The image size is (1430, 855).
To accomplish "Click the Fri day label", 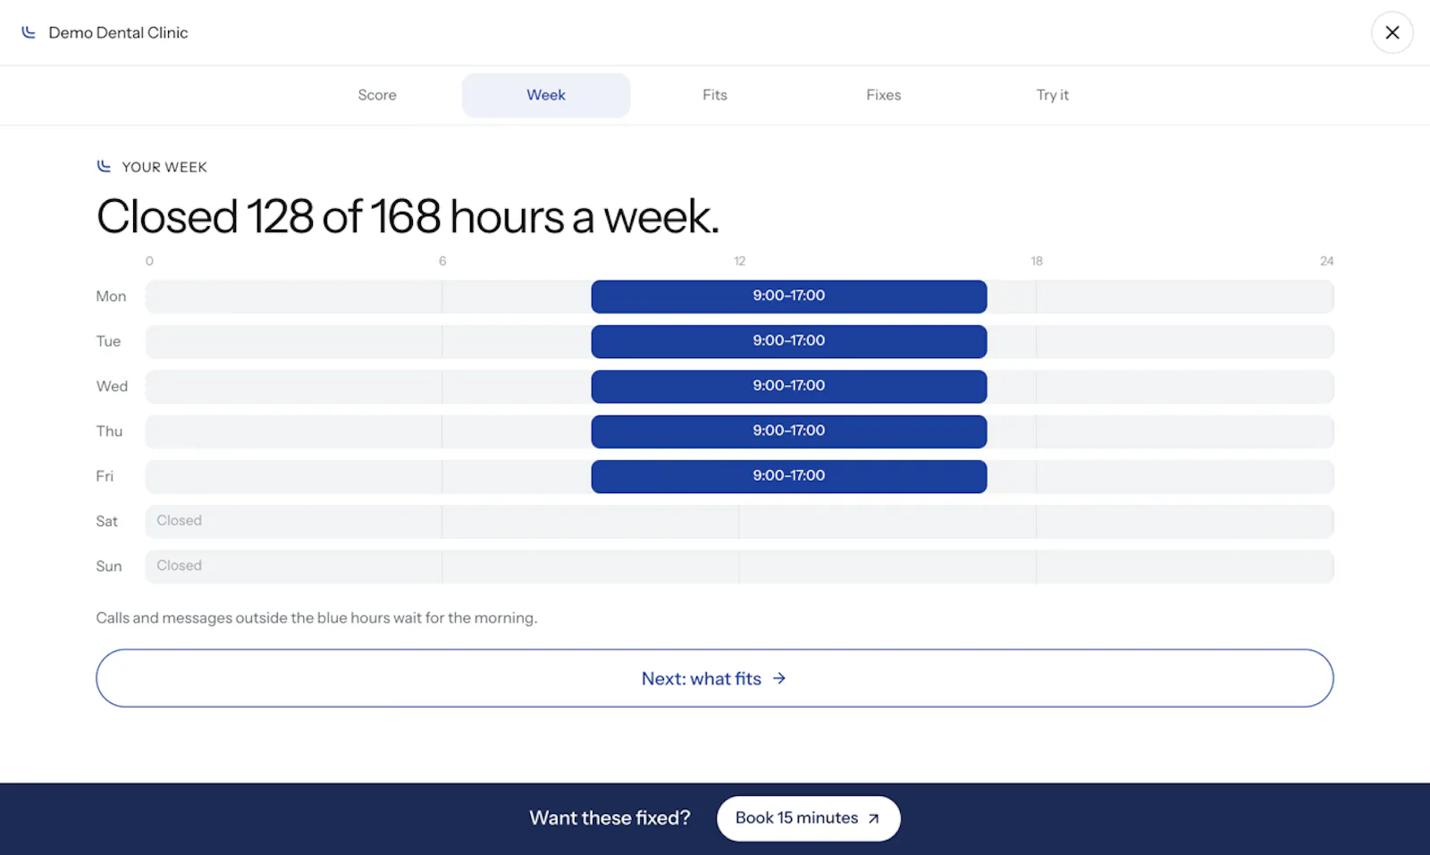I will tap(105, 476).
